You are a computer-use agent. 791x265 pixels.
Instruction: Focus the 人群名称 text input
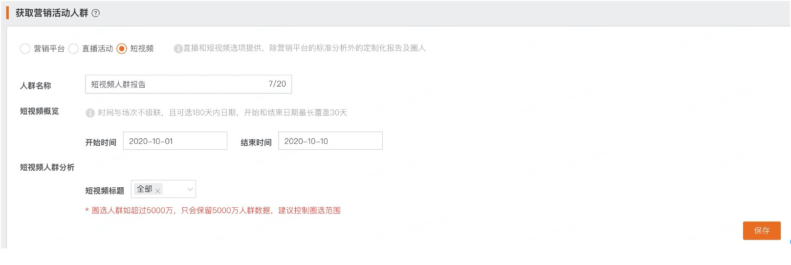tap(176, 84)
